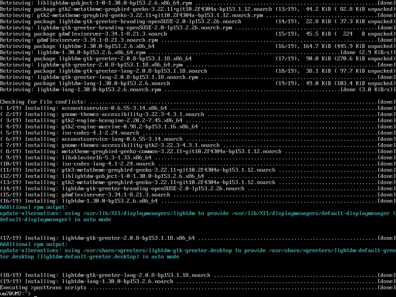Screen dimensions: 396x297
Task: Select the 'Checking for file conflicts:' line
Action: coord(198,102)
